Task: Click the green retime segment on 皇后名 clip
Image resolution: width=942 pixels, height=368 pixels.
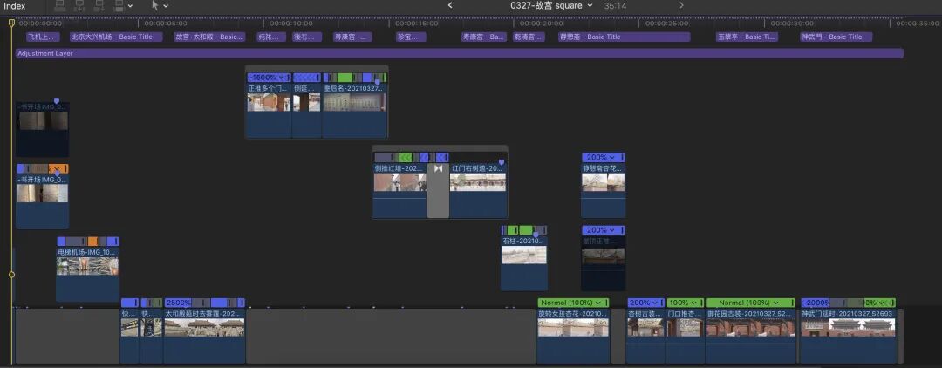Action: (345, 78)
